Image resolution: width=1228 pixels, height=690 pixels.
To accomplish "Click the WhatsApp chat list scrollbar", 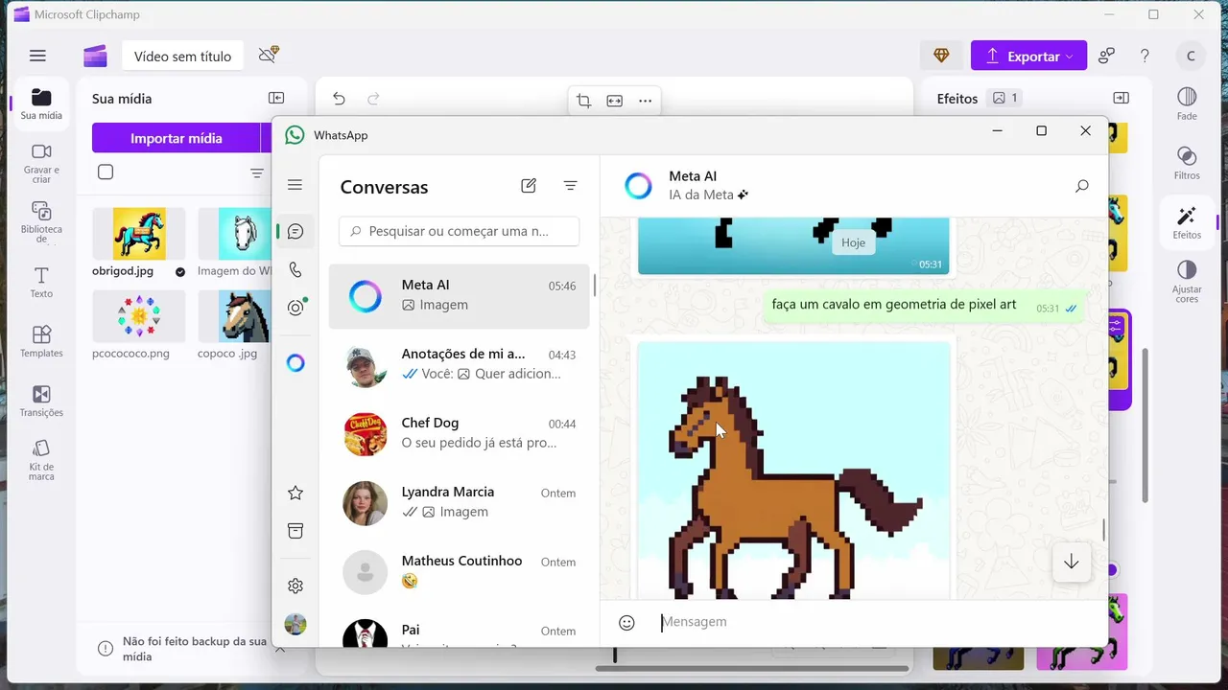I will point(594,286).
